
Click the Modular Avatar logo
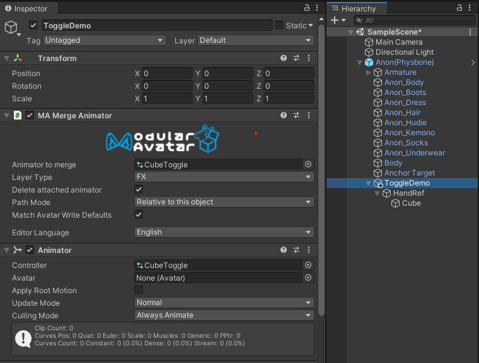tap(163, 139)
